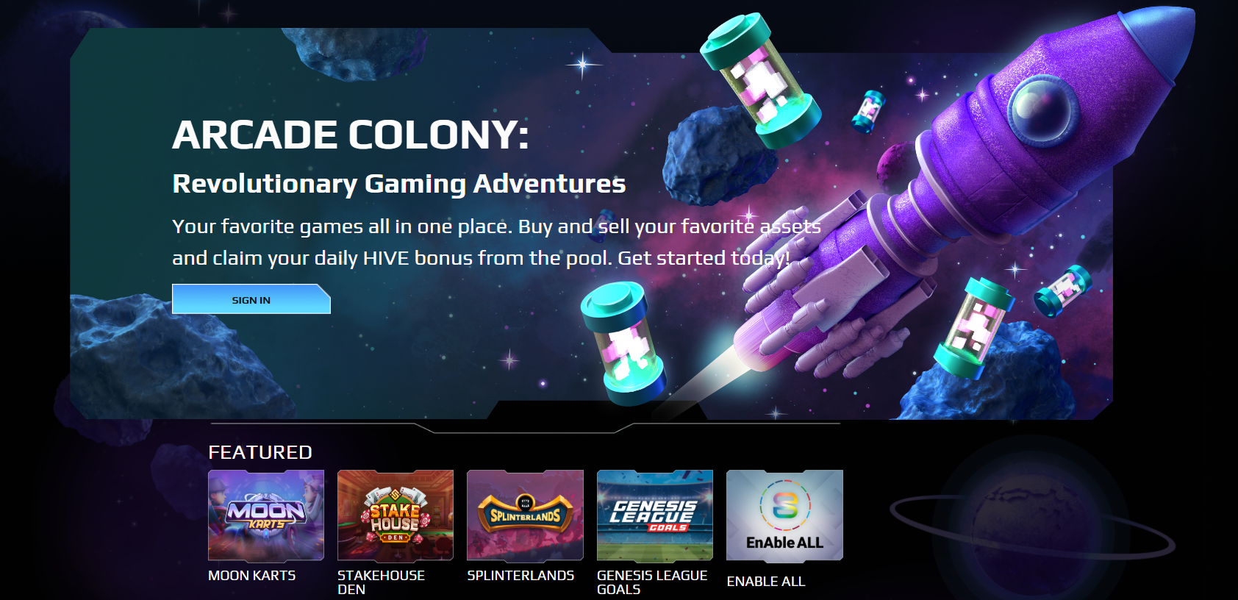Open the Splinterlands game logo tile
Screen dimensions: 1238x600
click(x=525, y=515)
